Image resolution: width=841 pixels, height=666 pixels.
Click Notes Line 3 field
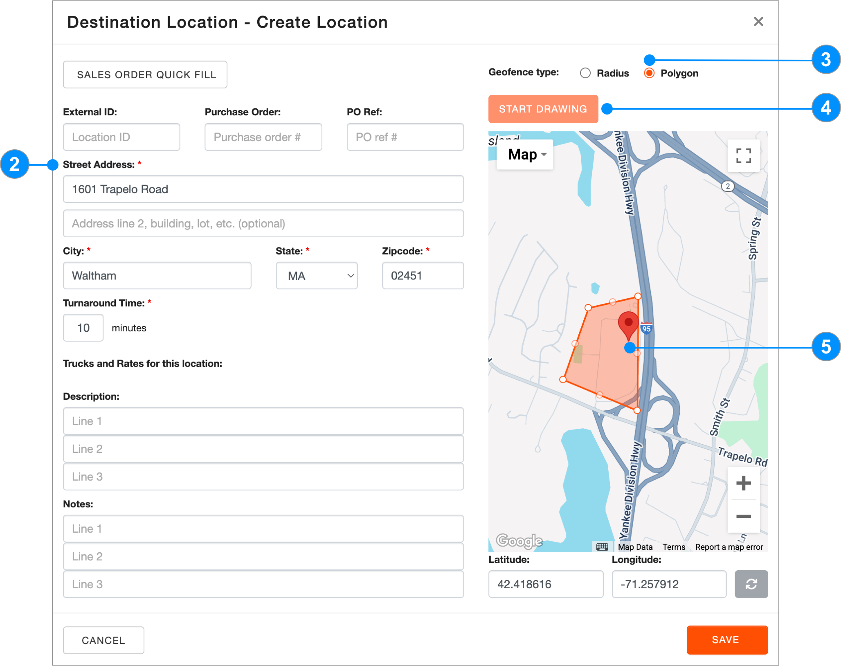pyautogui.click(x=263, y=584)
